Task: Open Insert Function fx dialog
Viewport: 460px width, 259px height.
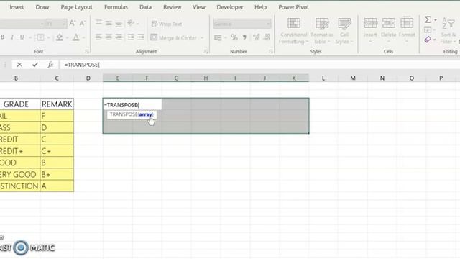Action: click(50, 65)
